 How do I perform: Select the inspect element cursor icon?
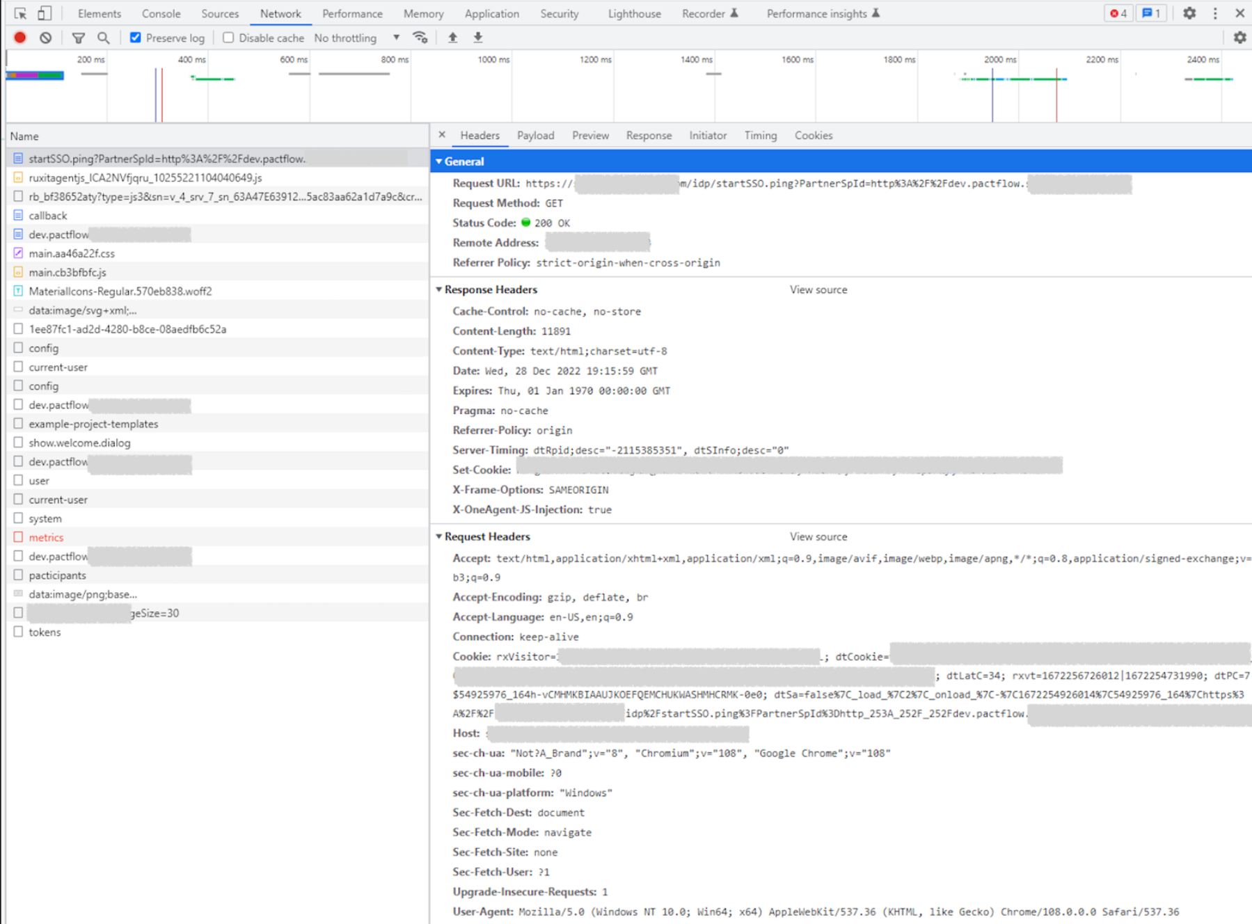click(x=20, y=13)
